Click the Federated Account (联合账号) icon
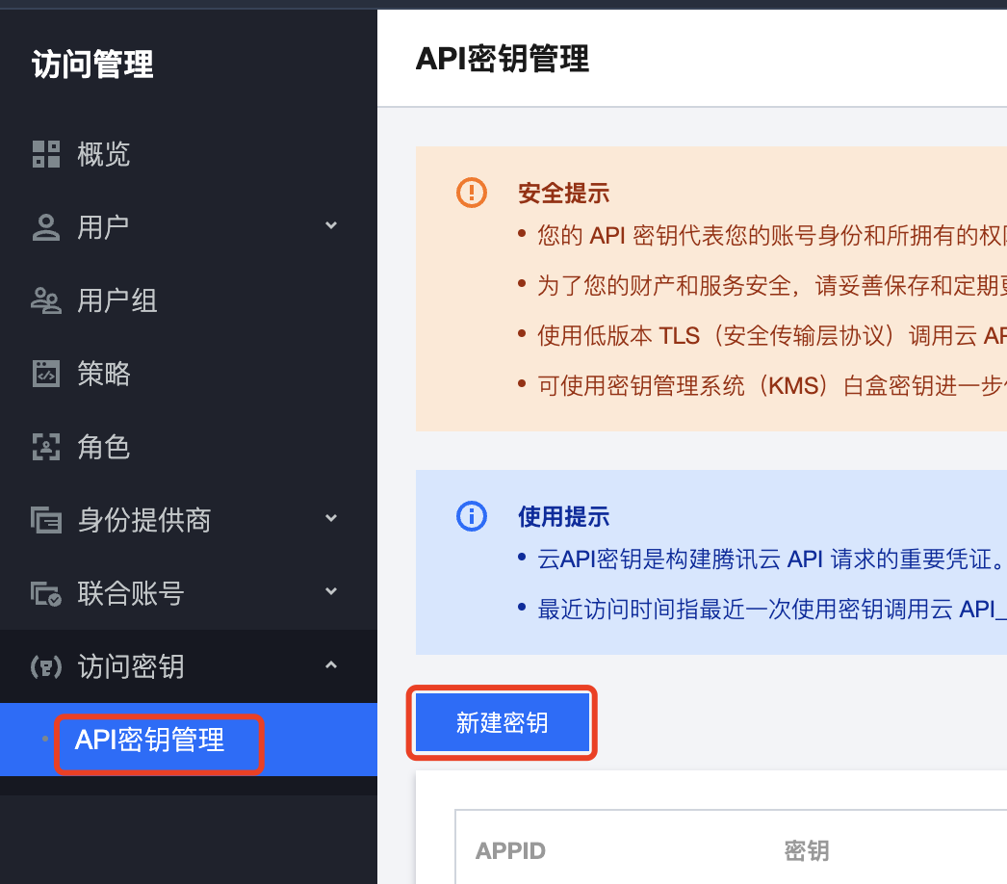Image resolution: width=1007 pixels, height=884 pixels. (x=45, y=593)
